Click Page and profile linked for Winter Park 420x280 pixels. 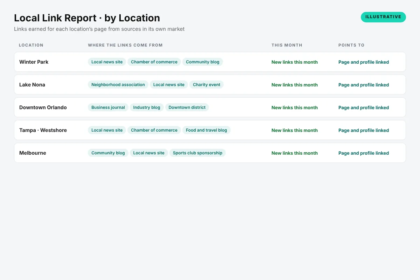click(364, 62)
